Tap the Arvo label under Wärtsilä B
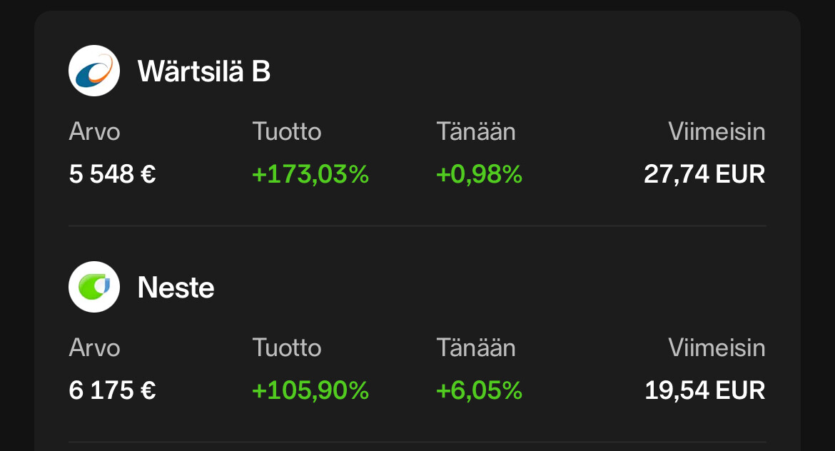 (94, 132)
